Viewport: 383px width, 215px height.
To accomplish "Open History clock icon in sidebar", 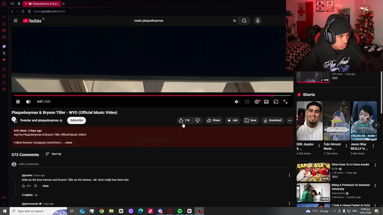I will pyautogui.click(x=4, y=76).
